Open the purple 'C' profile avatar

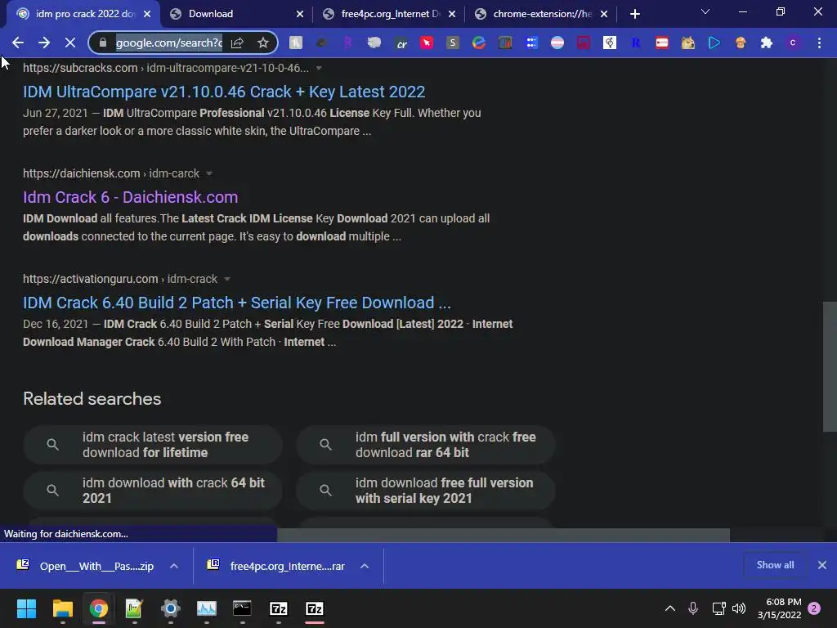(793, 43)
